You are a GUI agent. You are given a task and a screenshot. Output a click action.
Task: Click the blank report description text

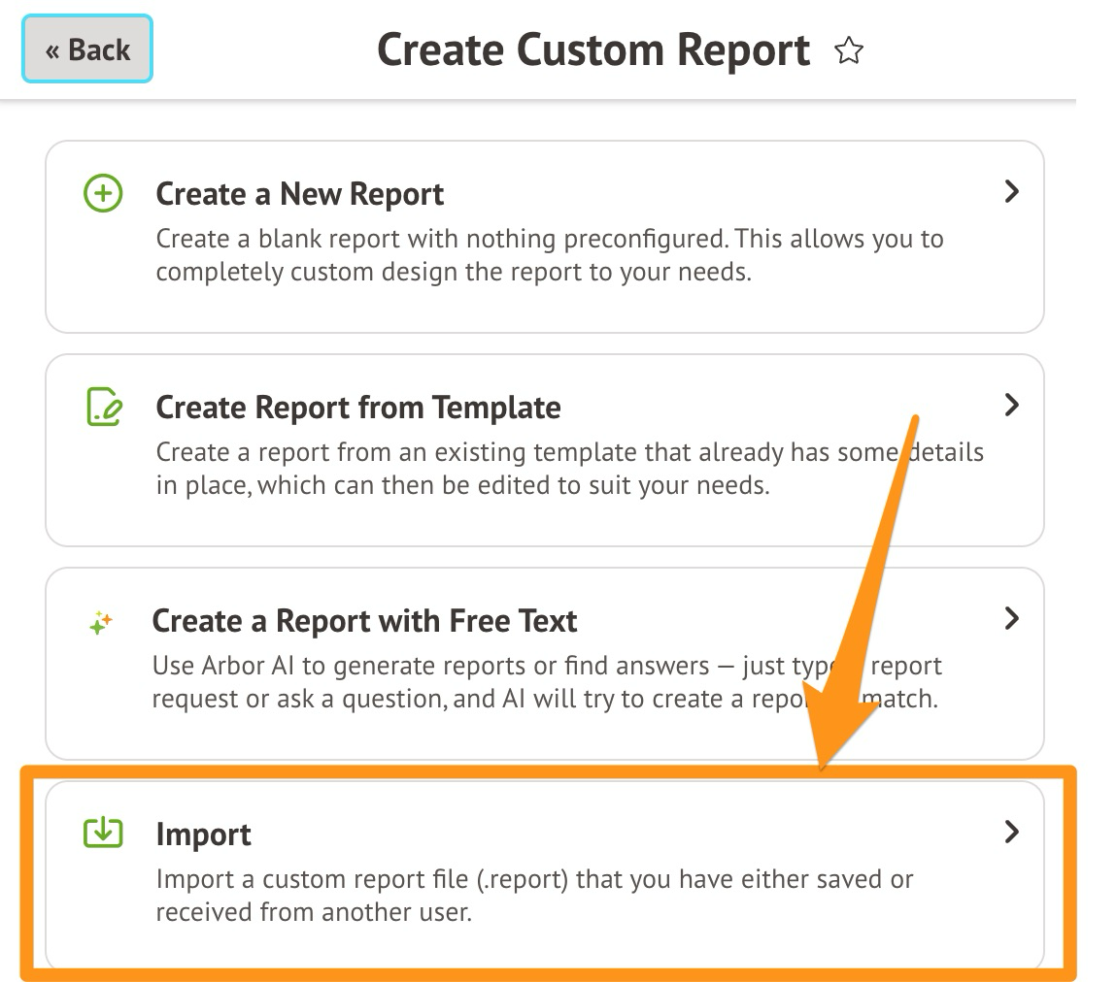click(x=549, y=255)
